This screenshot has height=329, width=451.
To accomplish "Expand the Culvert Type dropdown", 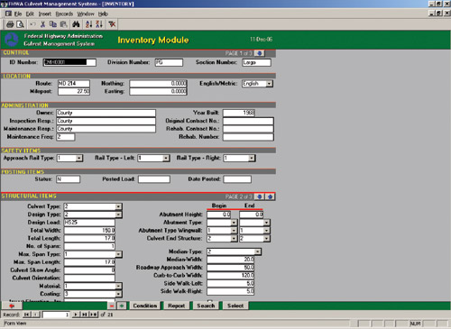I will coord(118,206).
